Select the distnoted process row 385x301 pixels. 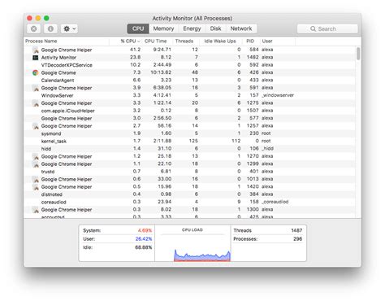click(189, 194)
